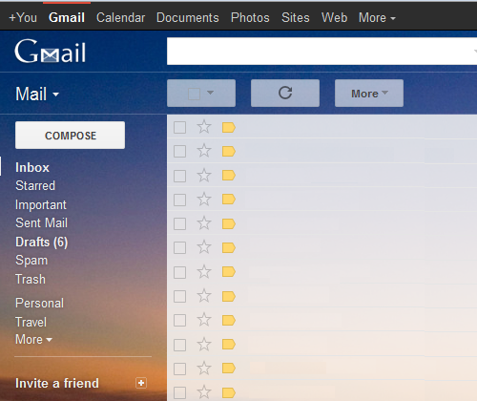Toggle importance marker on the sixth email
This screenshot has width=477, height=401.
pos(229,247)
